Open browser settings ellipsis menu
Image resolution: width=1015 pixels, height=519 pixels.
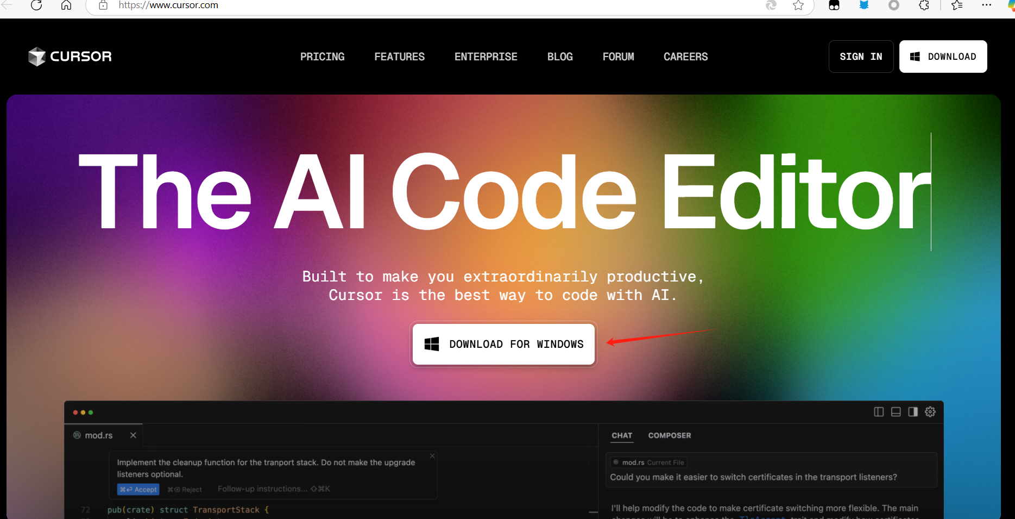[987, 5]
